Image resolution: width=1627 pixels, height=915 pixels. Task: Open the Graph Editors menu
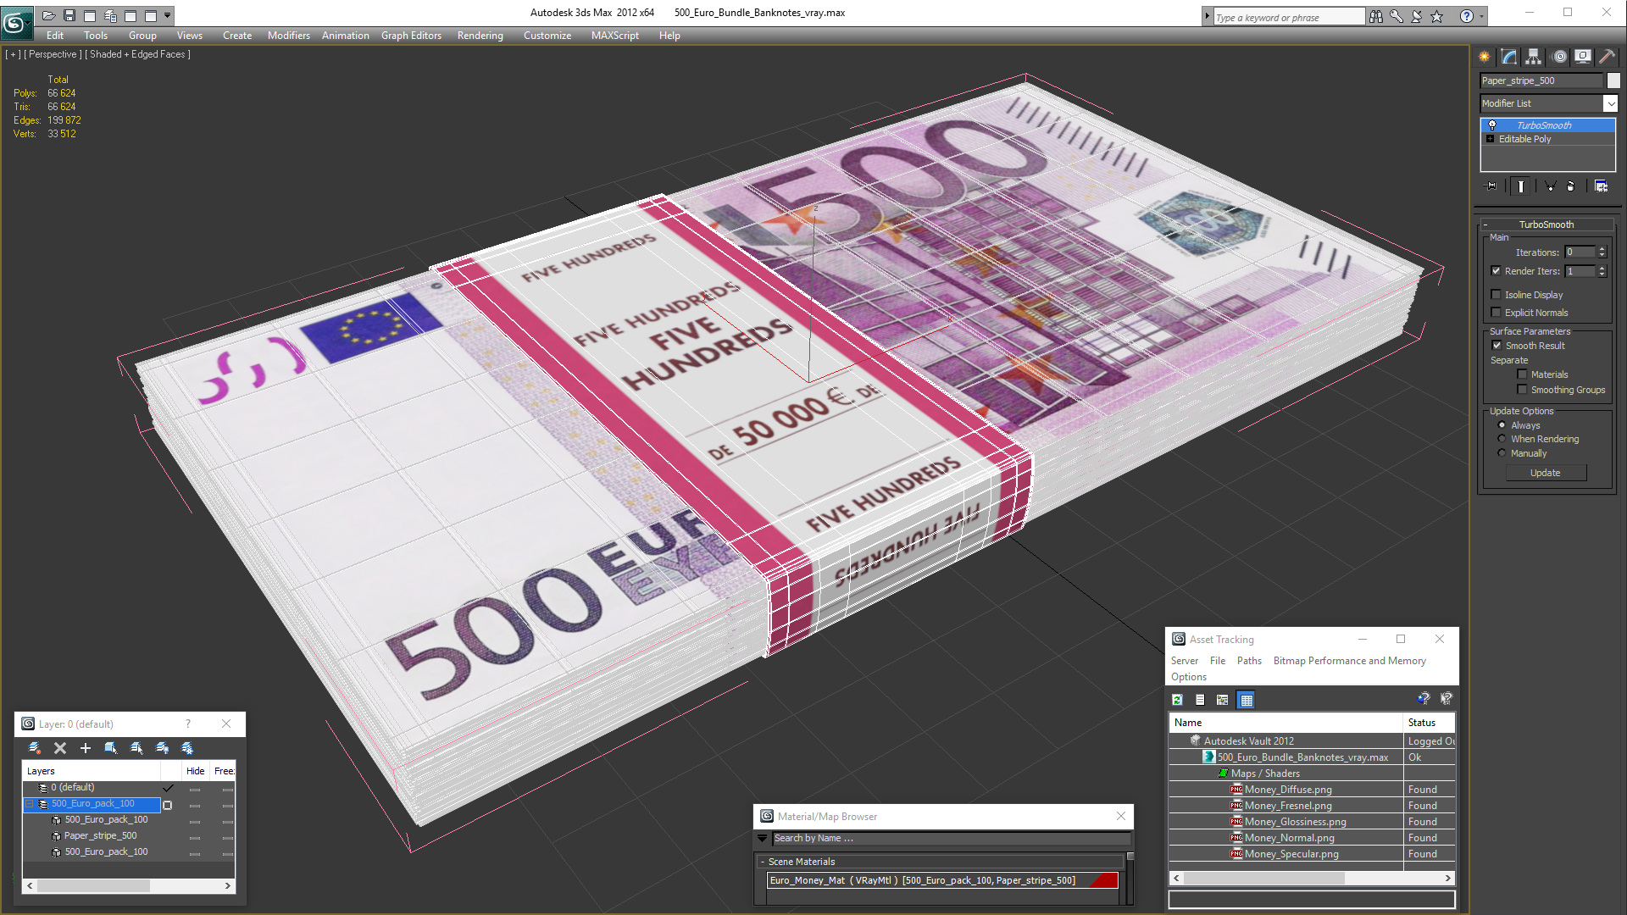click(411, 36)
